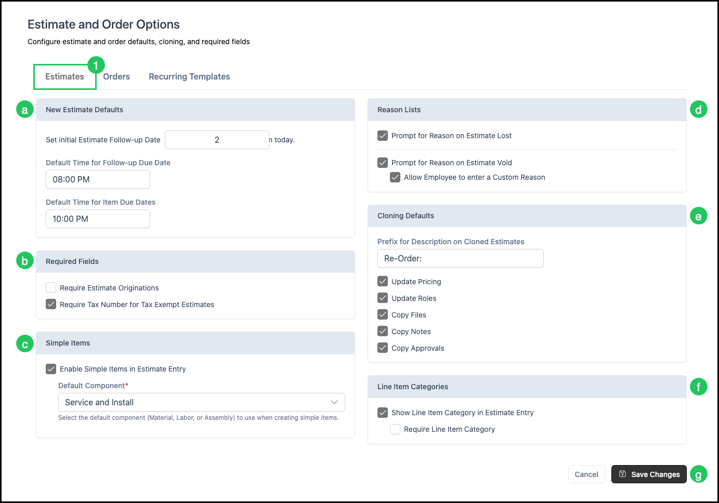Viewport: 719px width, 503px height.
Task: Toggle Enable Simple Items in Estimate Entry
Action: coord(51,369)
